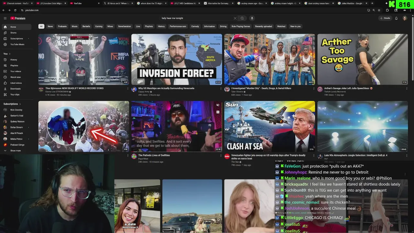
Task: Open Late 90s Atmospheric Jungle video title
Action: [356, 155]
